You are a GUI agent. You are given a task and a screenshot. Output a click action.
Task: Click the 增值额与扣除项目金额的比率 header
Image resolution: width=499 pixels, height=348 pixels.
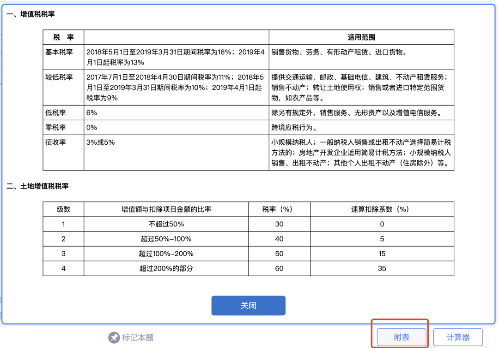click(166, 209)
